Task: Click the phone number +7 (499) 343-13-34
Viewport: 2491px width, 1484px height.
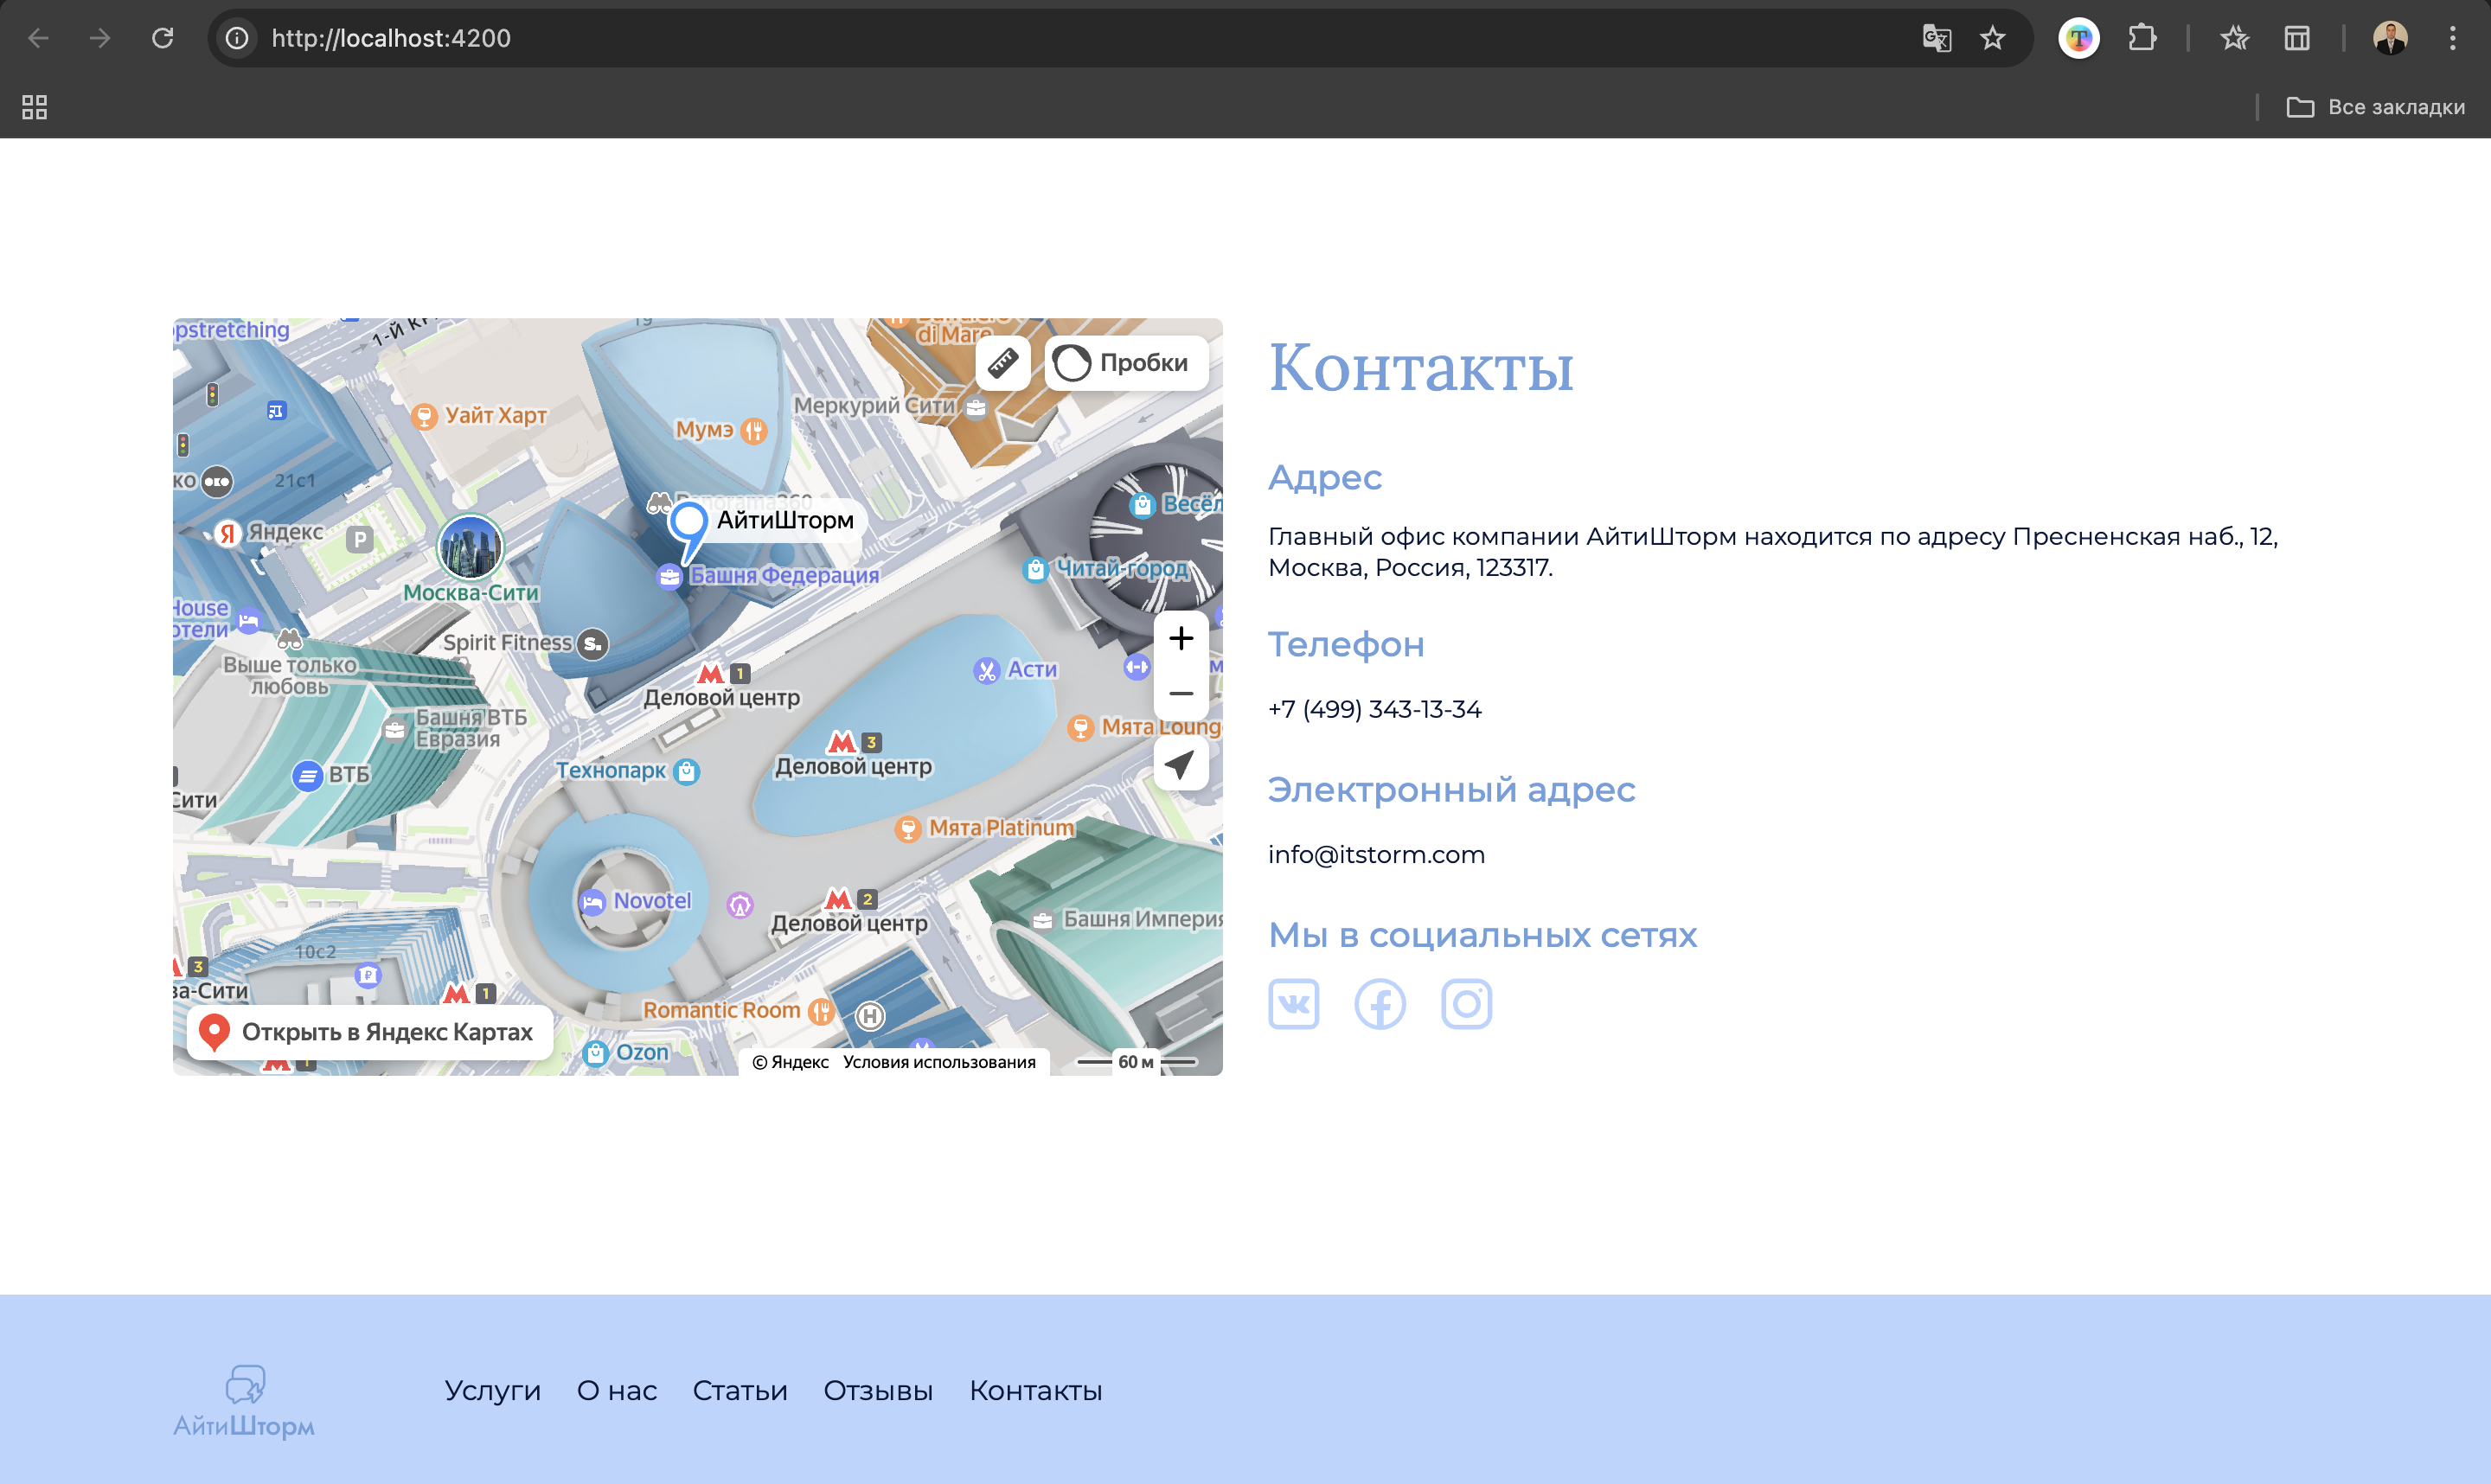Action: 1375,709
